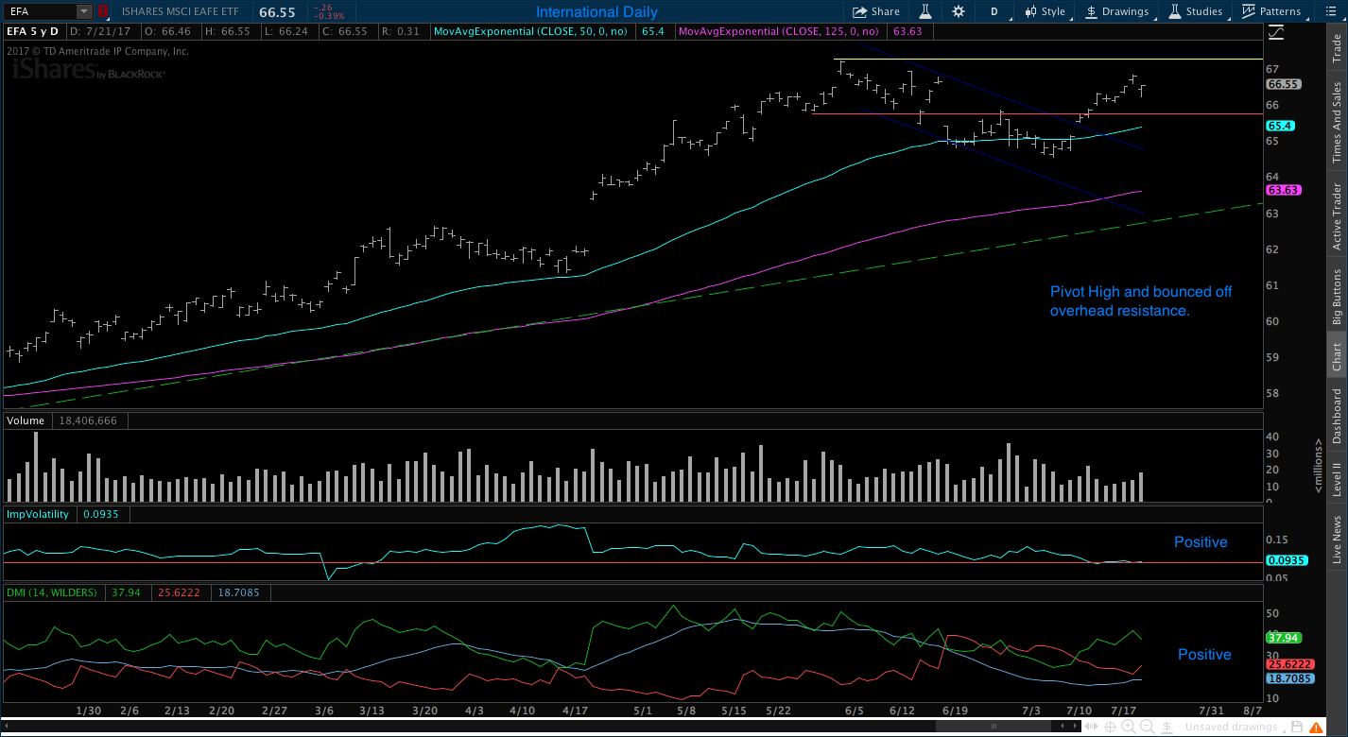Click the crosshair cursor icon
The image size is (1348, 737).
click(1111, 728)
